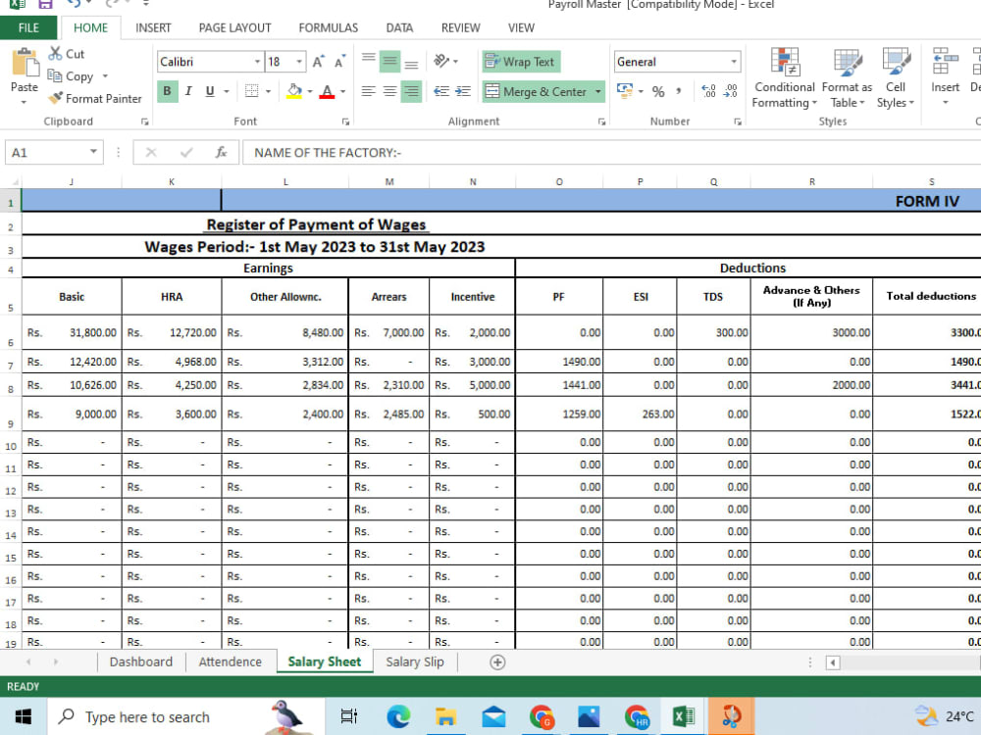The width and height of the screenshot is (981, 735).
Task: Open the Windows Start menu
Action: point(24,716)
